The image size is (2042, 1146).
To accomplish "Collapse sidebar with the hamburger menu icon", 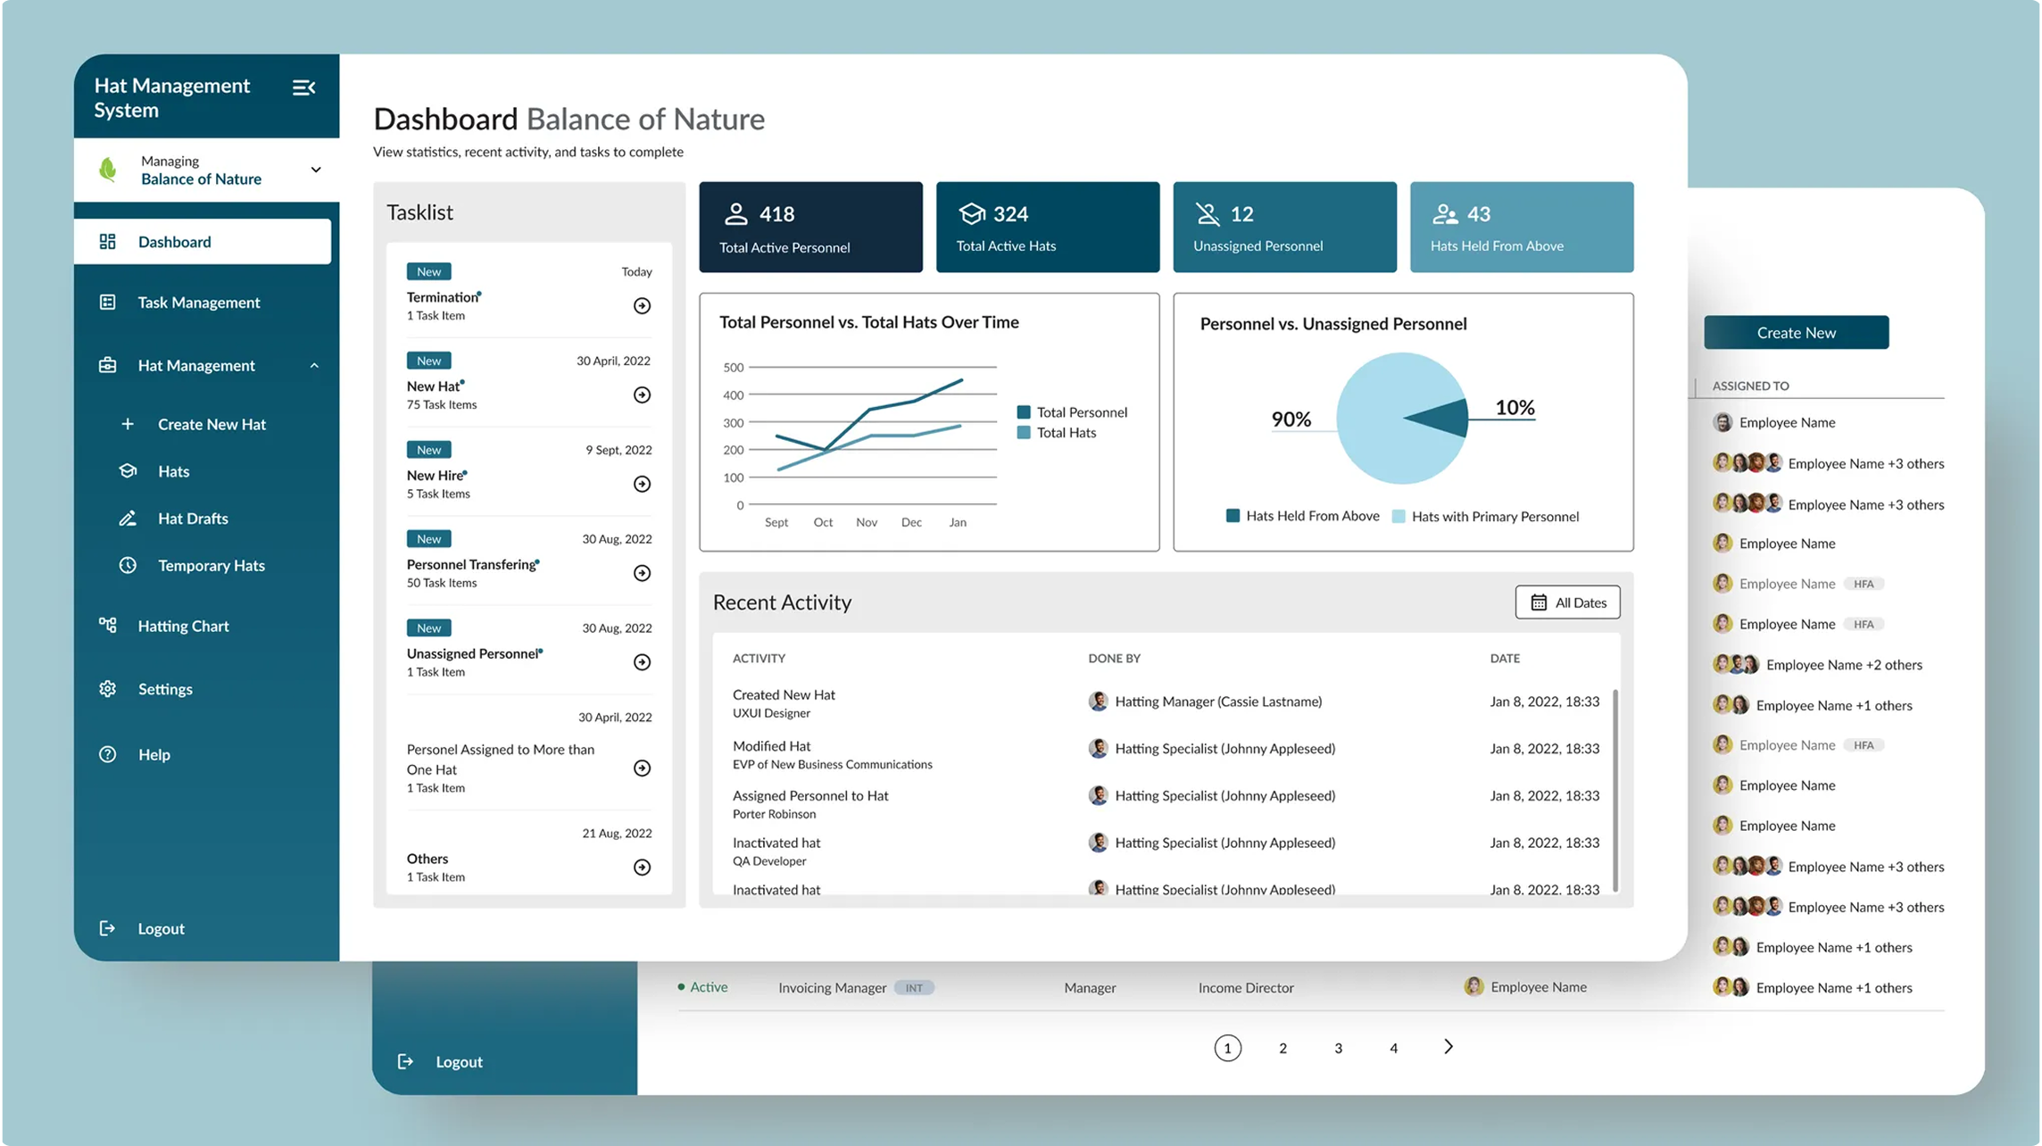I will pyautogui.click(x=303, y=87).
